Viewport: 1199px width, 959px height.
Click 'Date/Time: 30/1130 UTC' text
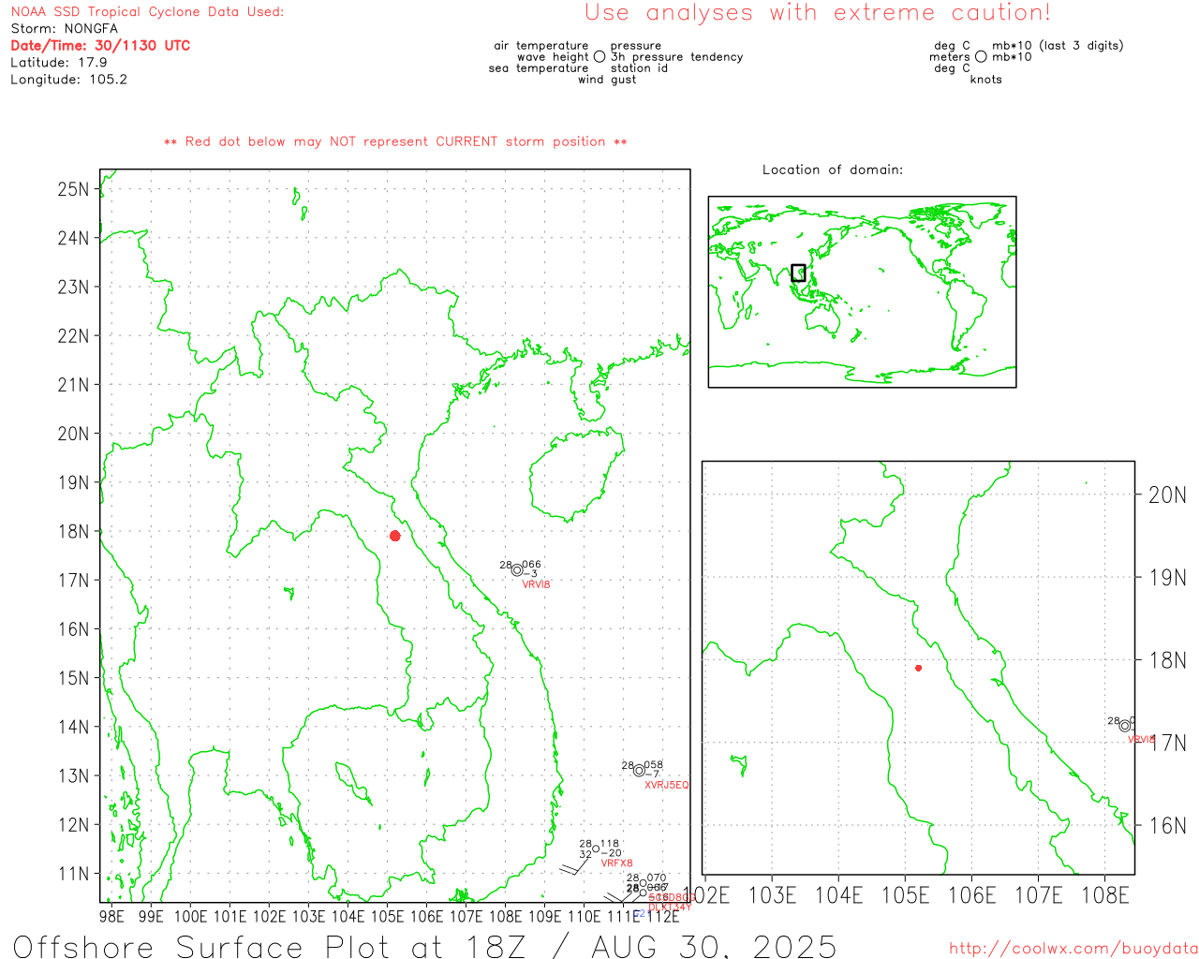pyautogui.click(x=100, y=46)
